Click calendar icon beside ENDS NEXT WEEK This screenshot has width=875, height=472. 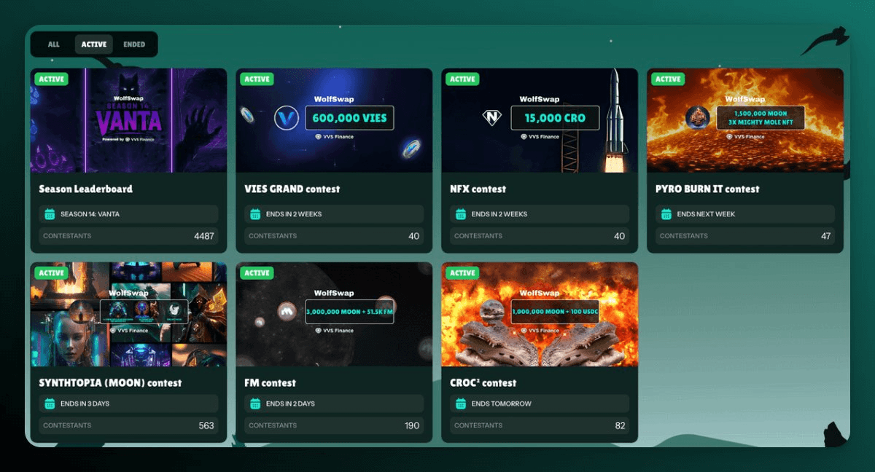tap(666, 214)
